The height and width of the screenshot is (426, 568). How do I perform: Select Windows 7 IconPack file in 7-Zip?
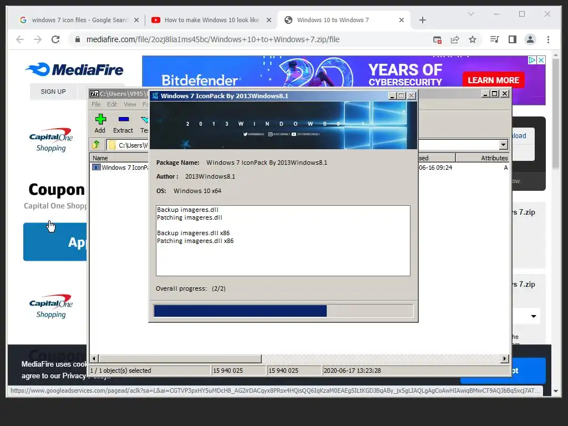[x=120, y=168]
